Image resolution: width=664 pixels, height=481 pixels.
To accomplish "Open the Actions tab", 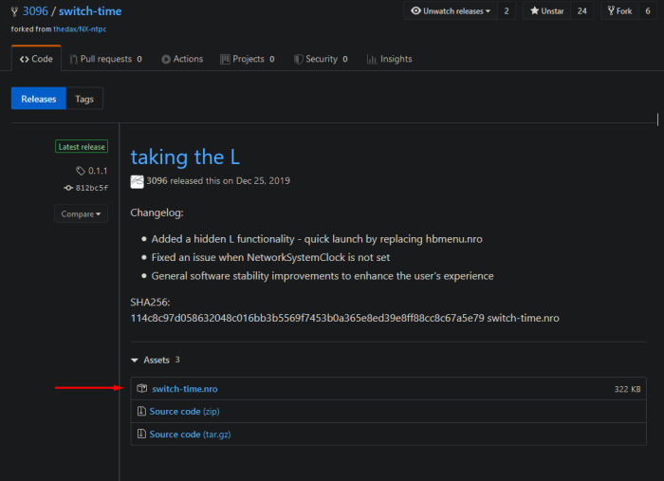I will [182, 59].
